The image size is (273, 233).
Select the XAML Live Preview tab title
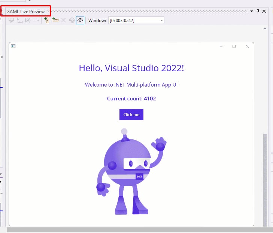(x=26, y=12)
